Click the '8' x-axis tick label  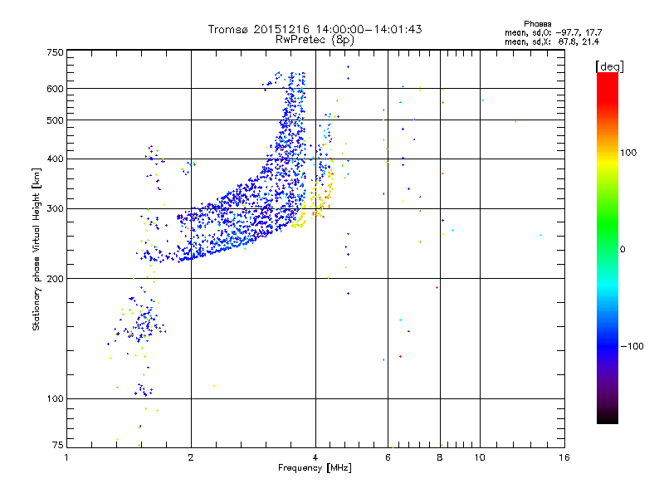click(440, 457)
